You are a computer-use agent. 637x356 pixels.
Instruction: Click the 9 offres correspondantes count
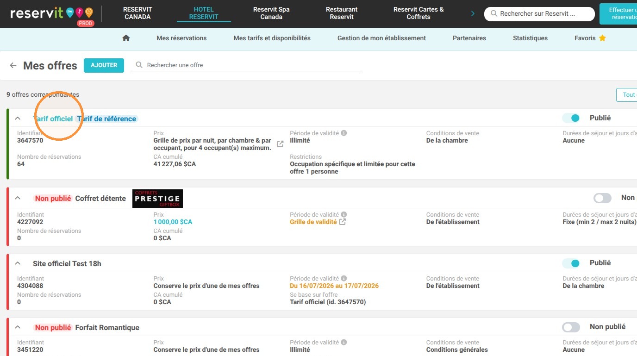pos(43,94)
